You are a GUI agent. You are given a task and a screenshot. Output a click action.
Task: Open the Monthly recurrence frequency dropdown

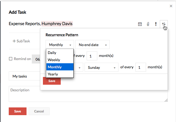pos(60,45)
